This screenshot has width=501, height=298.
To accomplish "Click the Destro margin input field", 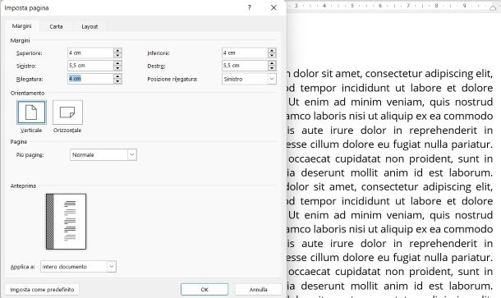I will point(245,66).
